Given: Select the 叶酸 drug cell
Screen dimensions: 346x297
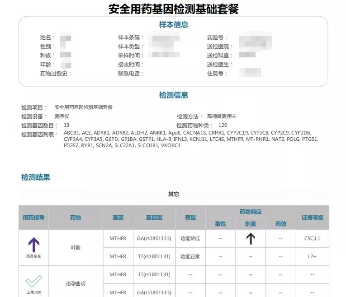Looking at the screenshot, I should [x=76, y=248].
